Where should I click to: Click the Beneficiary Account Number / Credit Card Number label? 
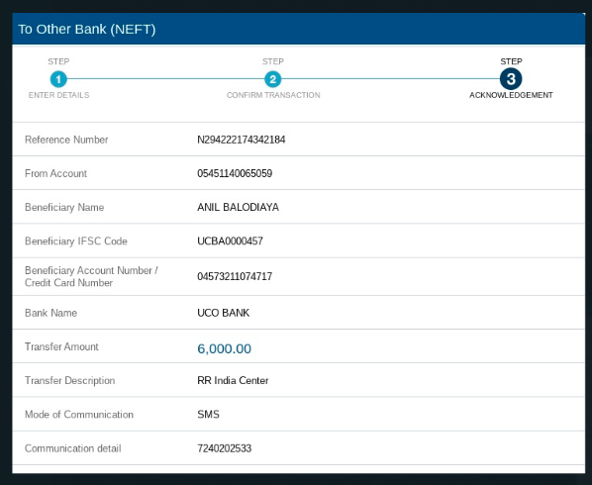coord(91,277)
